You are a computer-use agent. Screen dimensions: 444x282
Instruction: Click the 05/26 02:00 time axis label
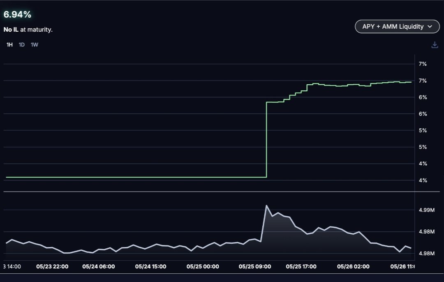point(353,266)
